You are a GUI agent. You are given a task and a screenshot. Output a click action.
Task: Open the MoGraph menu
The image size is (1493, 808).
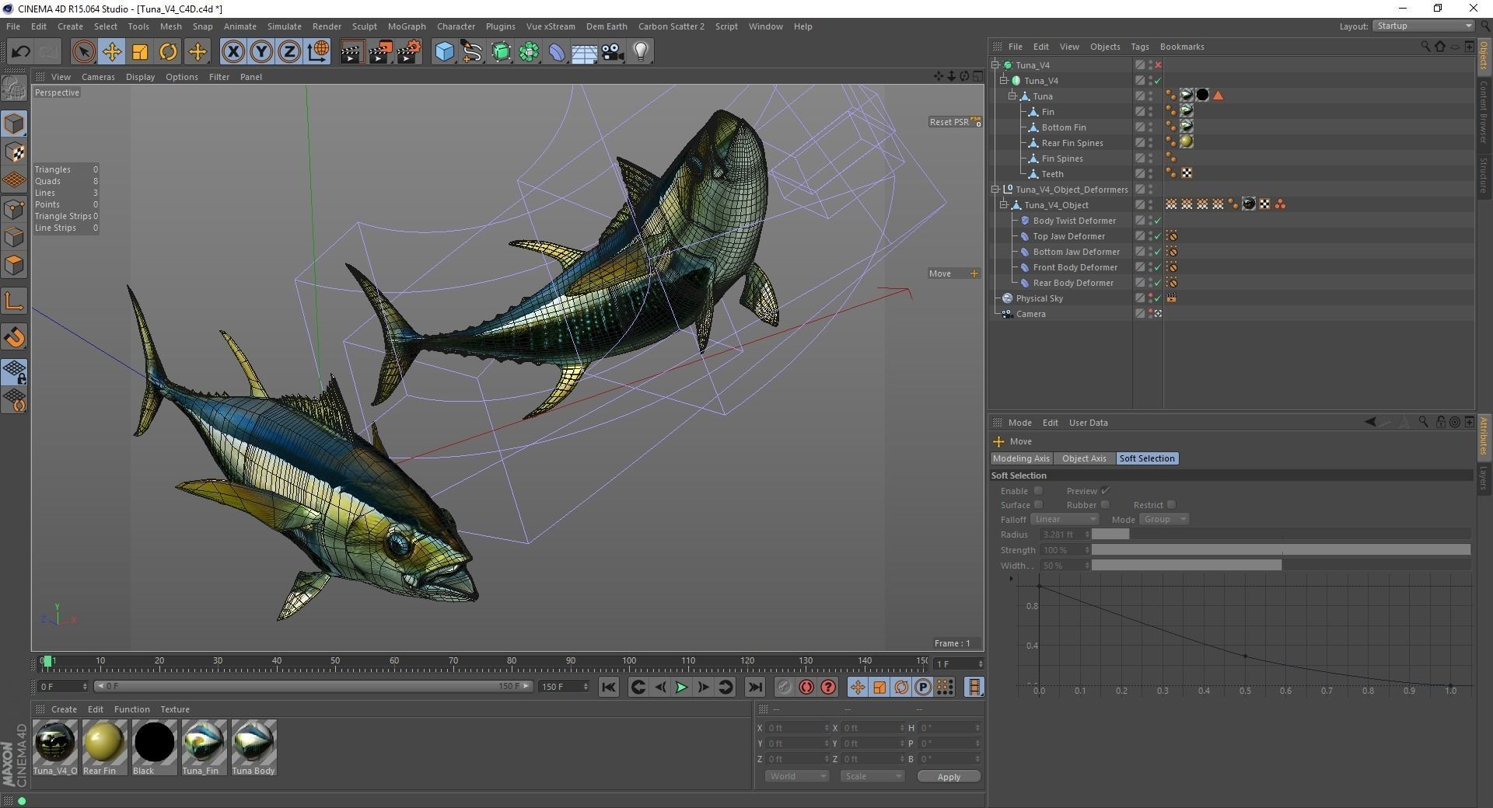coord(407,26)
